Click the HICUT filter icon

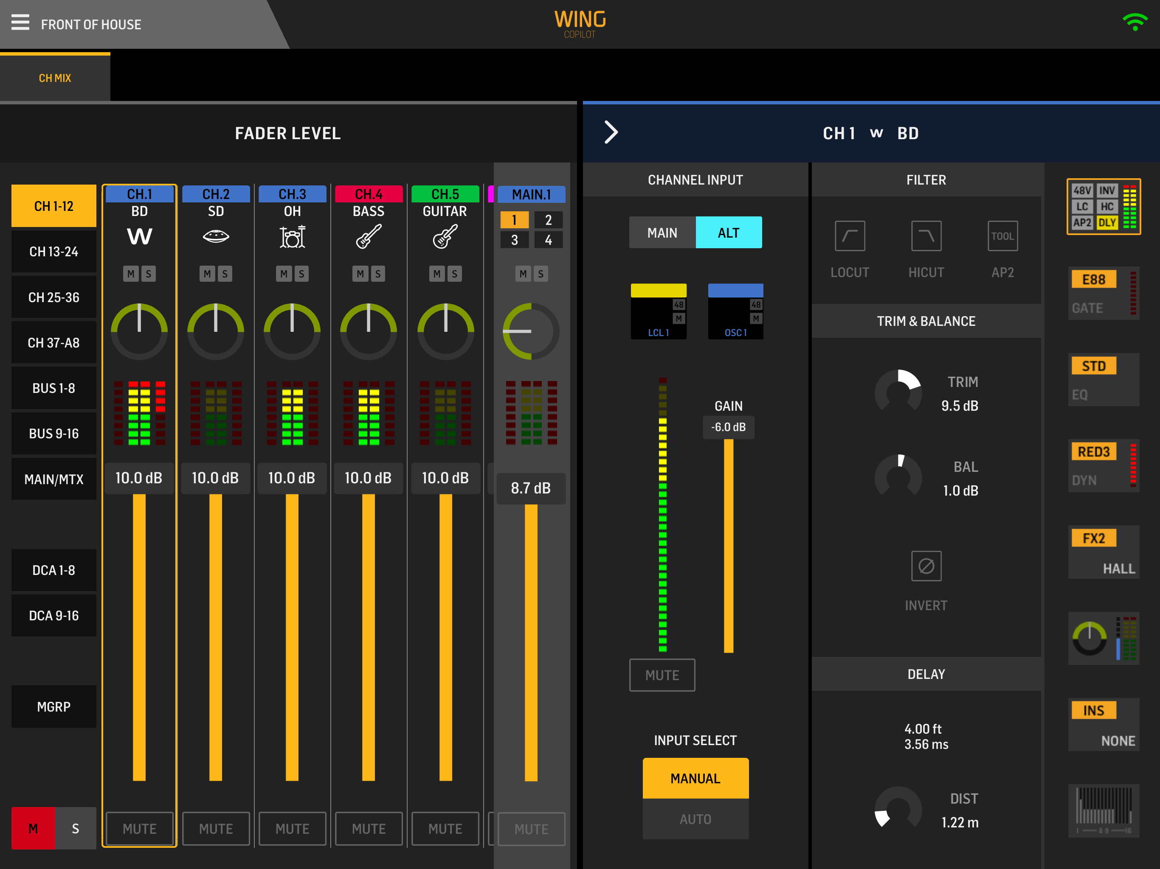(x=926, y=236)
